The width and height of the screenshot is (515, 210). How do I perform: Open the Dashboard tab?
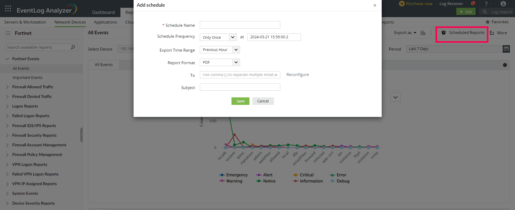coord(103,12)
